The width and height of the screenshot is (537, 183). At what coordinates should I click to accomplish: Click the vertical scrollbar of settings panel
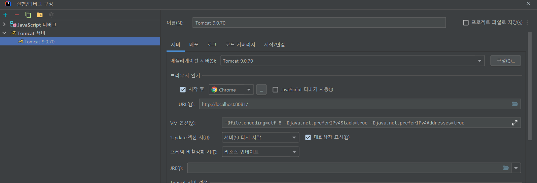click(530, 86)
